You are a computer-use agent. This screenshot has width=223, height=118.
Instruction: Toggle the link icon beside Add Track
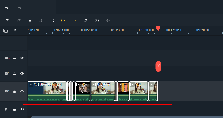[14, 31]
